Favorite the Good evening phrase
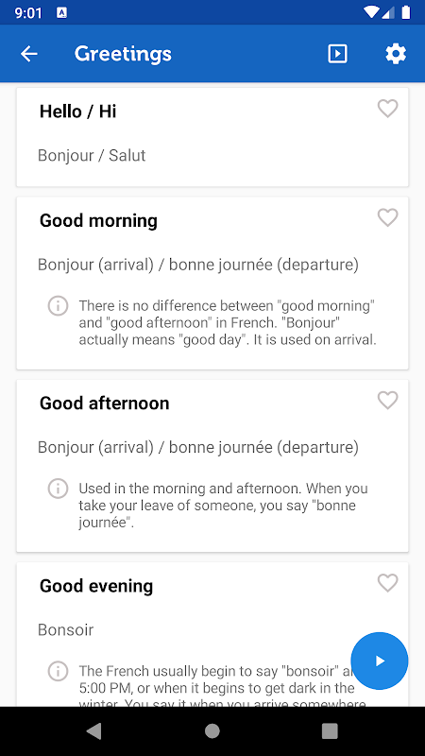Viewport: 425px width, 756px height. coord(387,583)
